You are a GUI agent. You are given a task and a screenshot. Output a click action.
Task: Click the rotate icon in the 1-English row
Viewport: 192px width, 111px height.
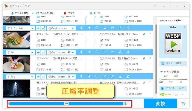tap(97, 28)
